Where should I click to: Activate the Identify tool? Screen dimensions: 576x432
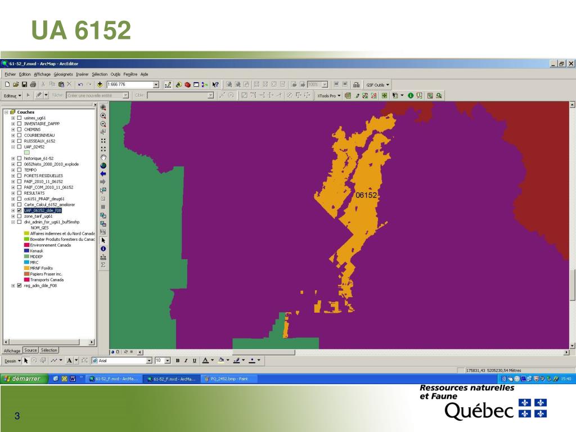[x=103, y=249]
